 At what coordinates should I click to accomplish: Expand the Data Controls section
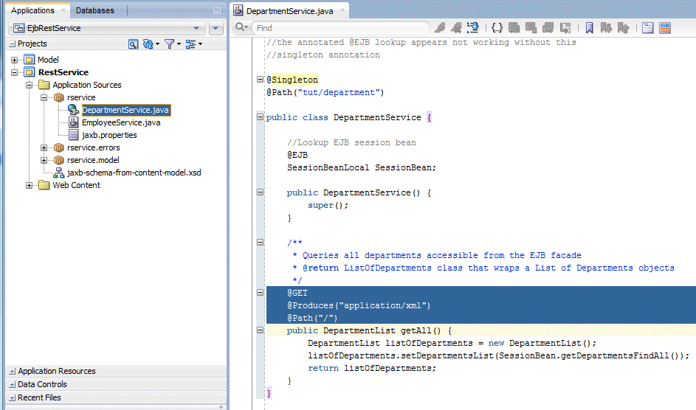pyautogui.click(x=12, y=385)
